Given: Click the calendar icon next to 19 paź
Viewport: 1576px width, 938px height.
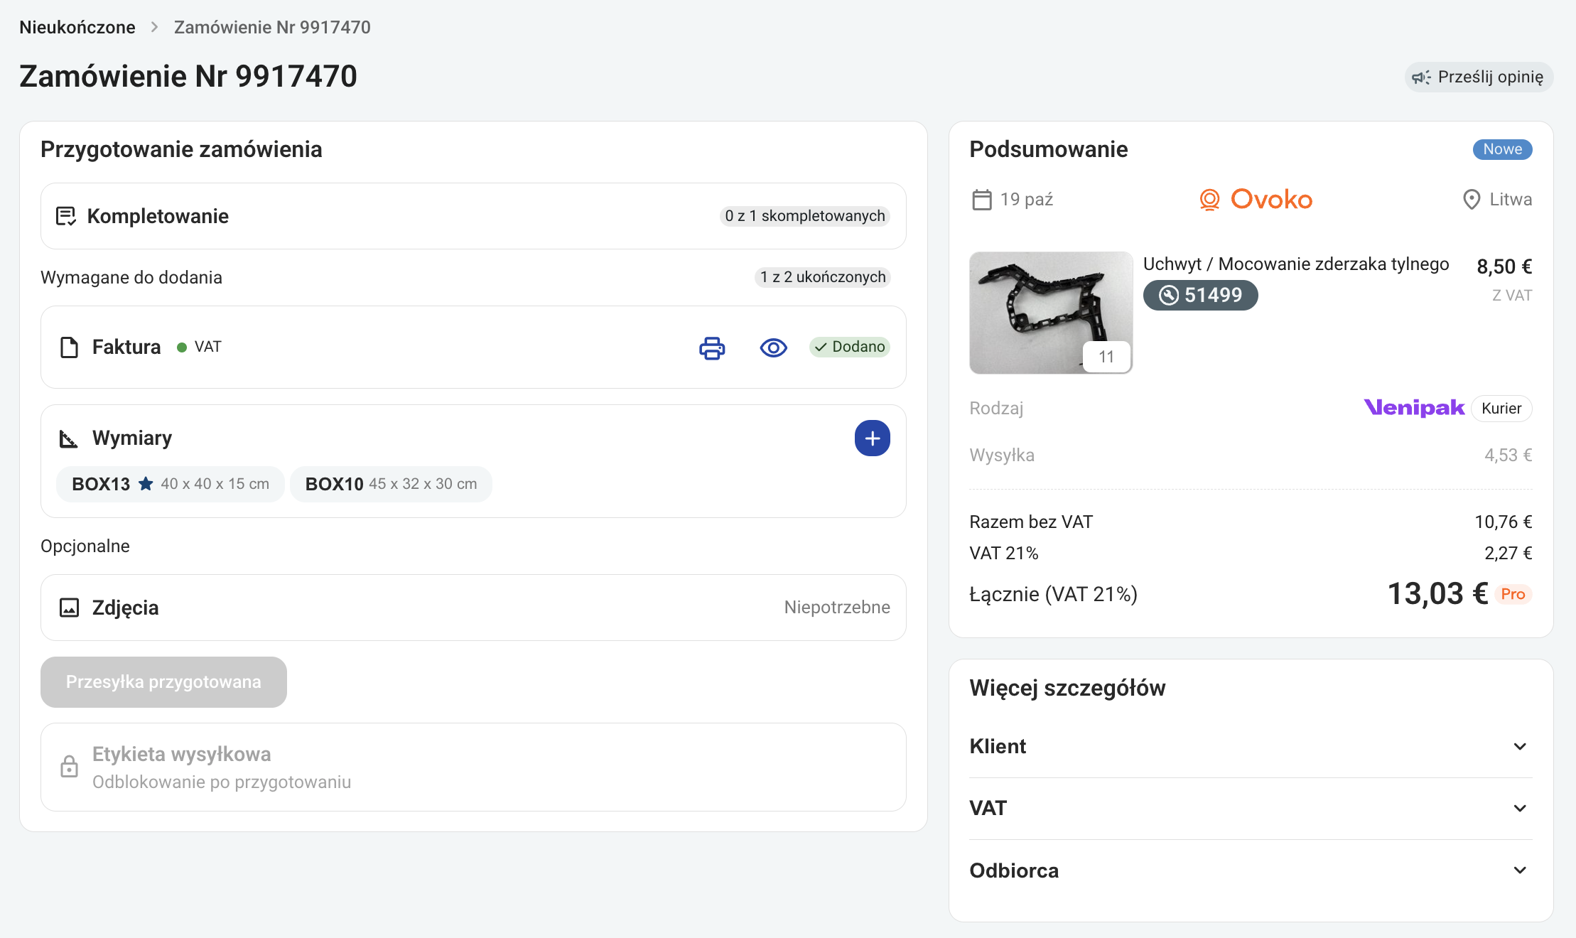Looking at the screenshot, I should point(981,200).
